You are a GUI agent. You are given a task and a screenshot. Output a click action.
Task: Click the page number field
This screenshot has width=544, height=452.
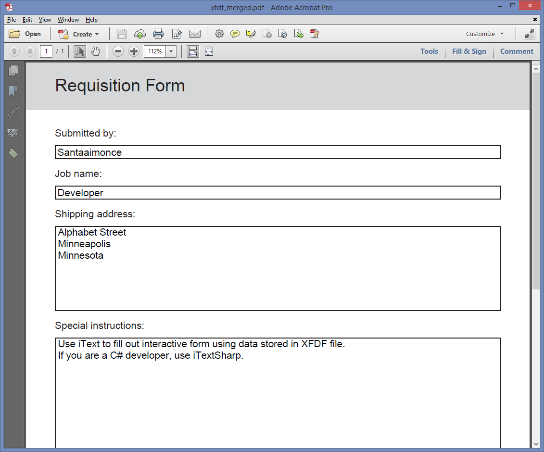(x=46, y=51)
